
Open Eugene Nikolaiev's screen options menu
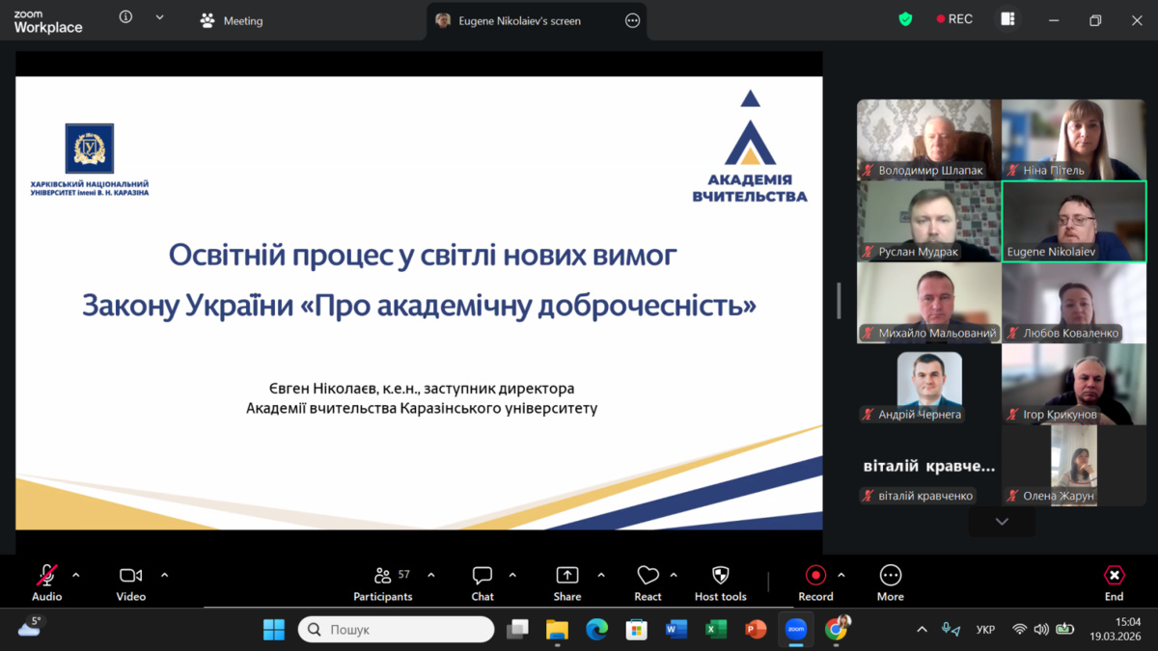point(633,20)
